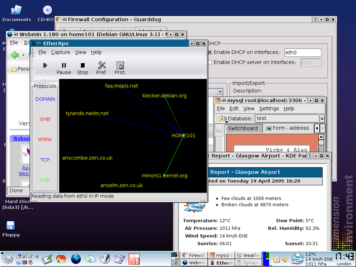Disable Enable DHCP on interfaces checkbox

[x=210, y=52]
